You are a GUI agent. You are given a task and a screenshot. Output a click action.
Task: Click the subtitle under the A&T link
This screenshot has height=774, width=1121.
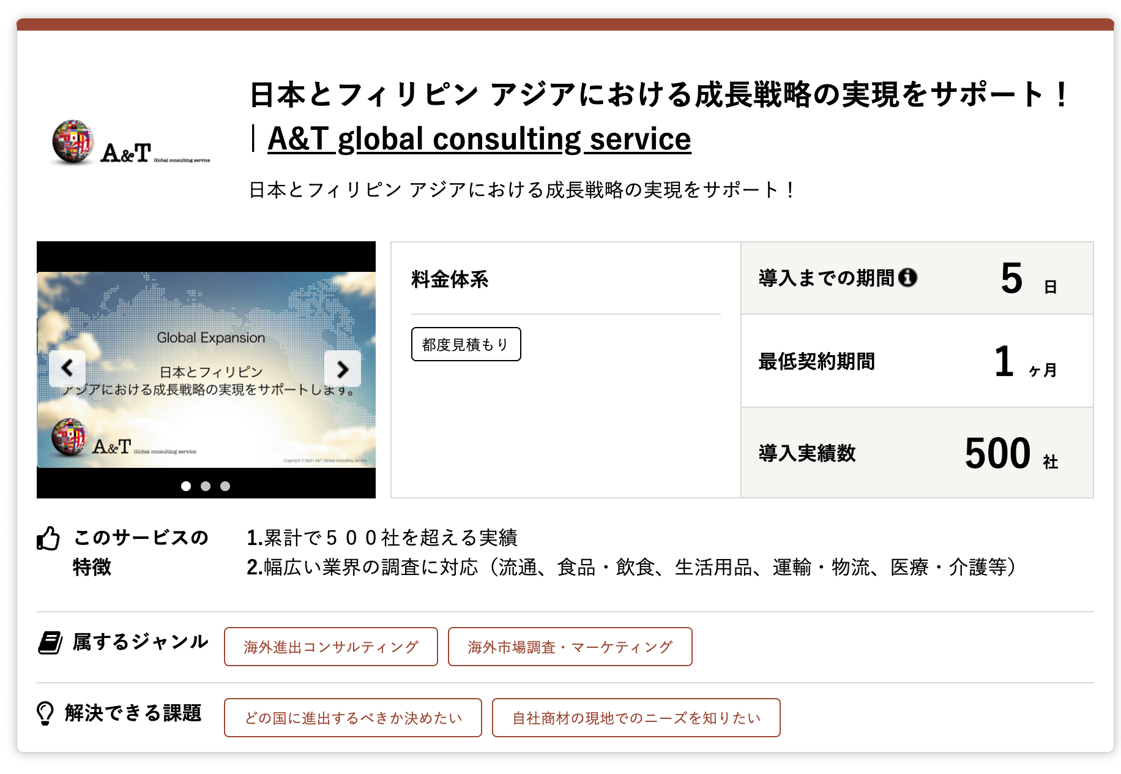point(522,190)
